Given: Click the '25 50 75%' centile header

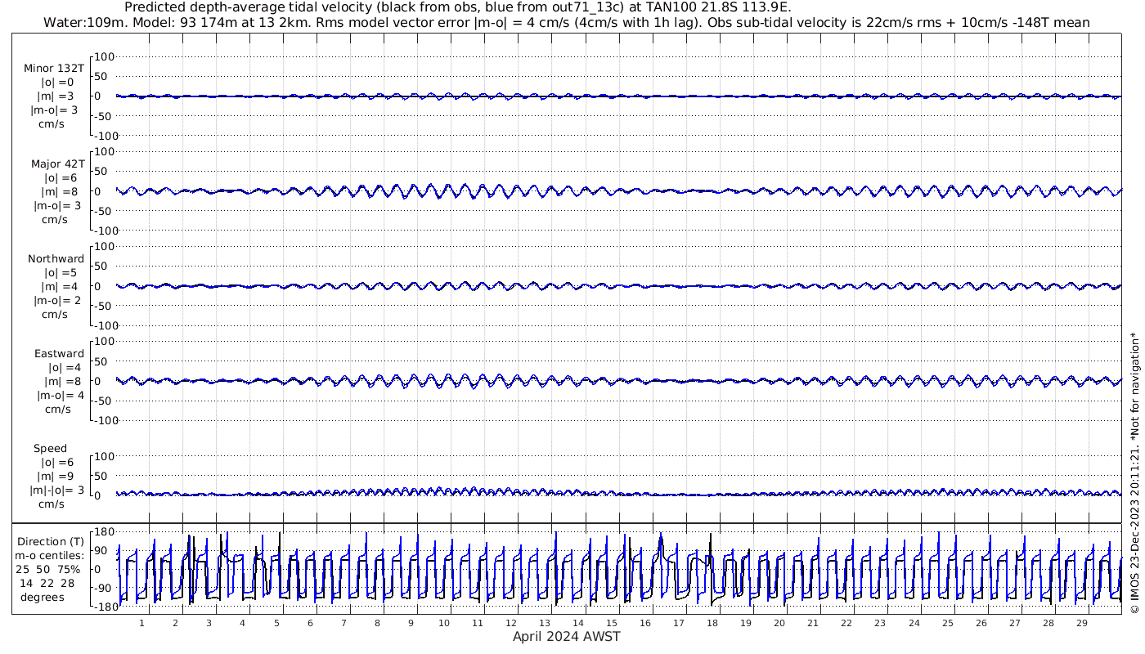Looking at the screenshot, I should point(47,569).
